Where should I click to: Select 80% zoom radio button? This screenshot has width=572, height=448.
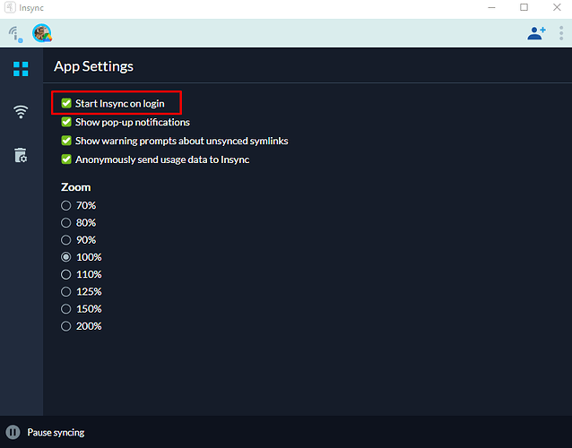pyautogui.click(x=66, y=223)
